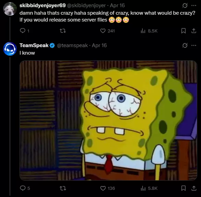201x197 pixels.
Task: Open Grok icon on skibbidyenjoyer69's tweet
Action: coord(185,5)
